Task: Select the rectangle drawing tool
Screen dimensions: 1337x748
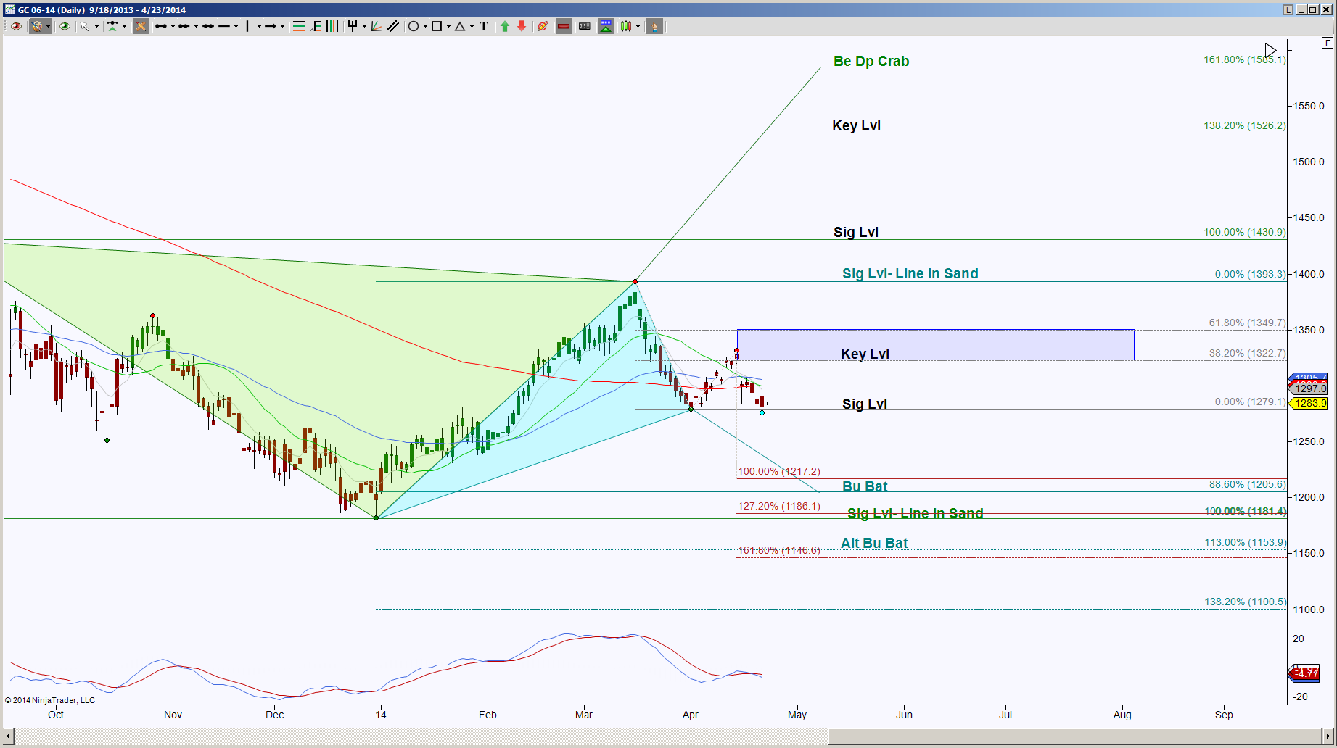Action: click(437, 26)
